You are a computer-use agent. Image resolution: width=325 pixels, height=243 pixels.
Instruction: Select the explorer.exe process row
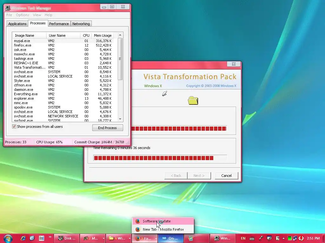63,98
